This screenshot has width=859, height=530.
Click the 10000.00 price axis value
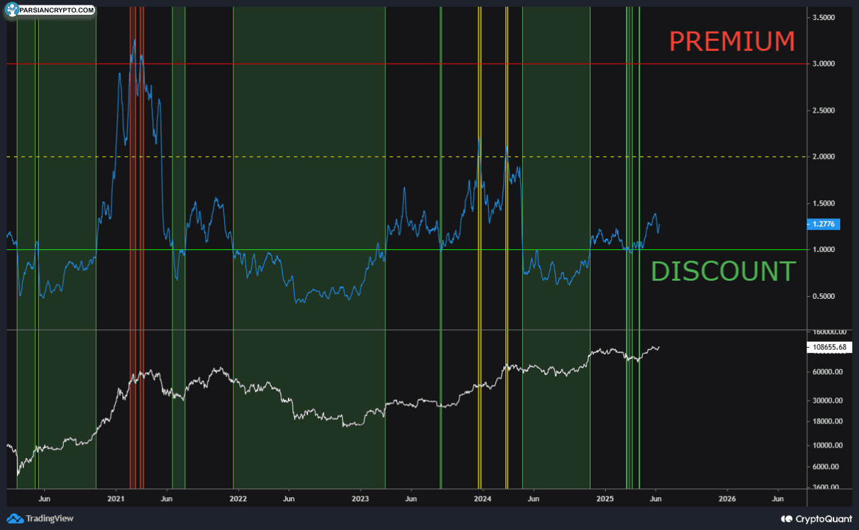coord(826,446)
